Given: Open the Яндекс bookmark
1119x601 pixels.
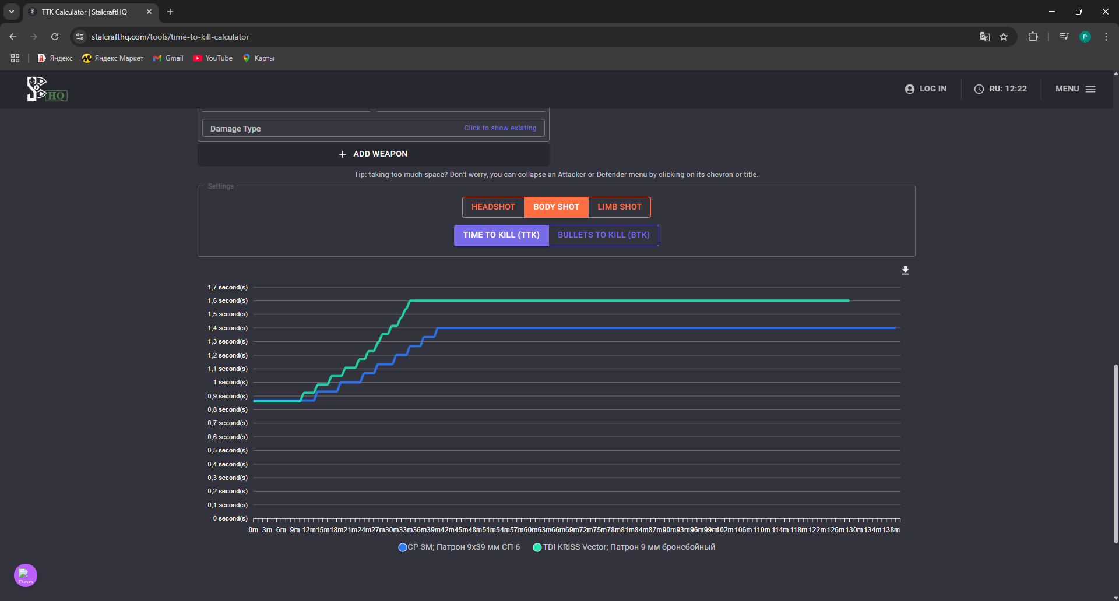Looking at the screenshot, I should pyautogui.click(x=55, y=58).
